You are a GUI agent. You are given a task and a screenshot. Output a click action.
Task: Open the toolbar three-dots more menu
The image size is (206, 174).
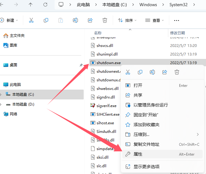tap(177, 21)
